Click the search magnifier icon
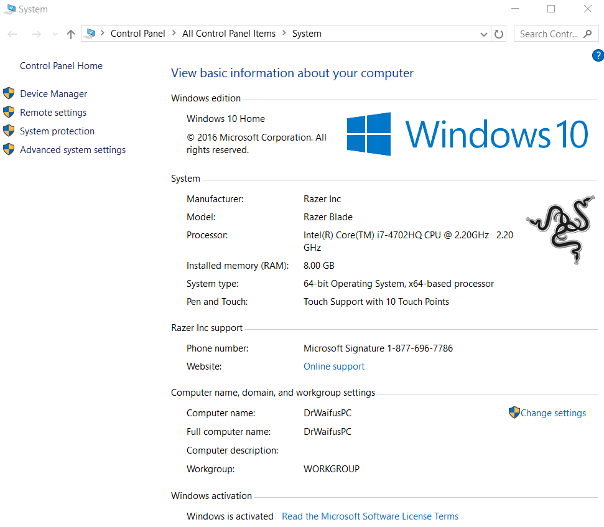Image resolution: width=604 pixels, height=527 pixels. [587, 34]
